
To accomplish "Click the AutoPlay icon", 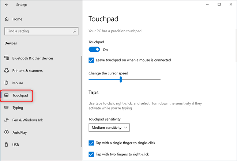I will click(x=7, y=132).
